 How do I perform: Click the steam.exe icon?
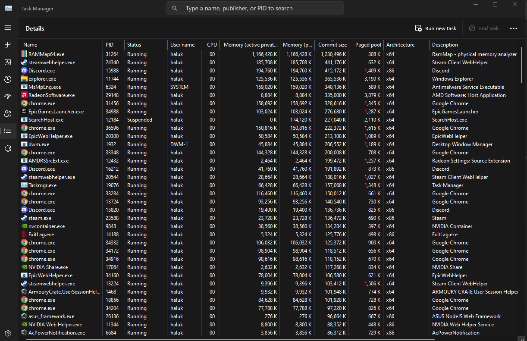24,218
